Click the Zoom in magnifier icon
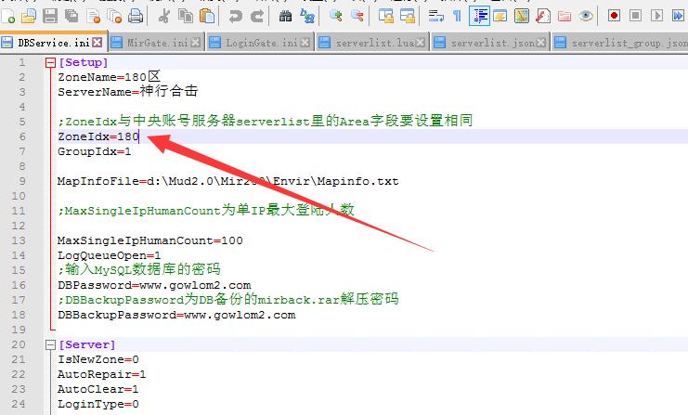688x415 pixels. (x=335, y=16)
